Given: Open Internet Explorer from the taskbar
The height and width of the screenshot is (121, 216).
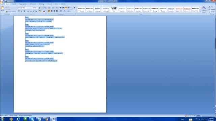Looking at the screenshot, I should click(18, 119).
